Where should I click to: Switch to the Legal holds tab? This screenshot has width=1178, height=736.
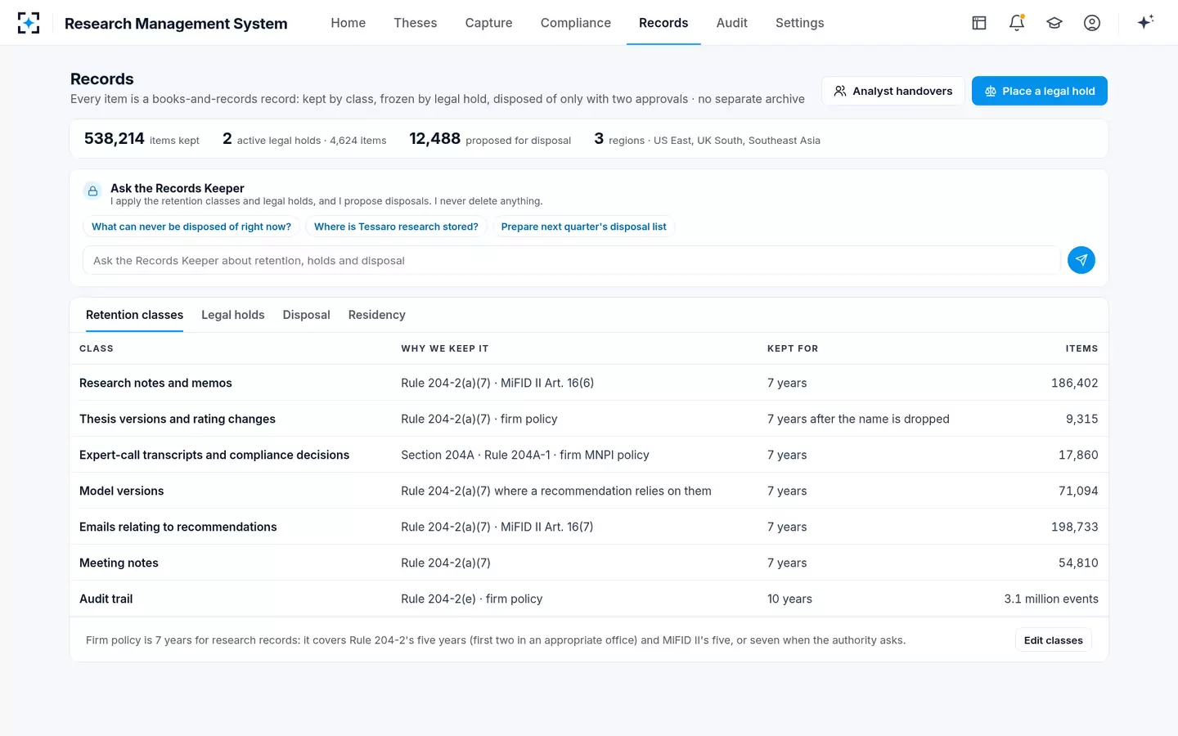tap(233, 315)
